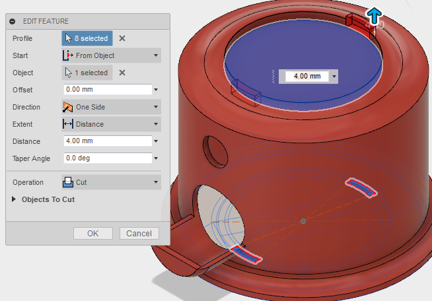Click the Distance 4.00 mm field in dialog
The width and height of the screenshot is (432, 301).
[108, 141]
